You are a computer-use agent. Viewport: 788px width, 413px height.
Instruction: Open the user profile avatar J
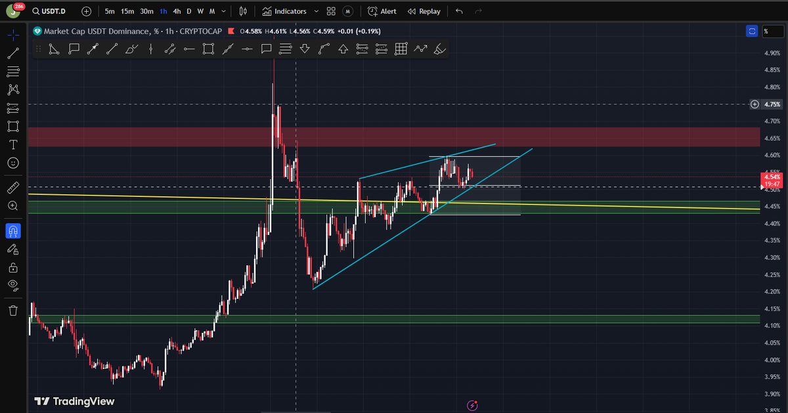click(12, 12)
